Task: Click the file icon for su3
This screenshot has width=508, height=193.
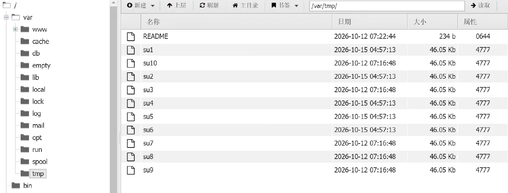Action: [131, 90]
